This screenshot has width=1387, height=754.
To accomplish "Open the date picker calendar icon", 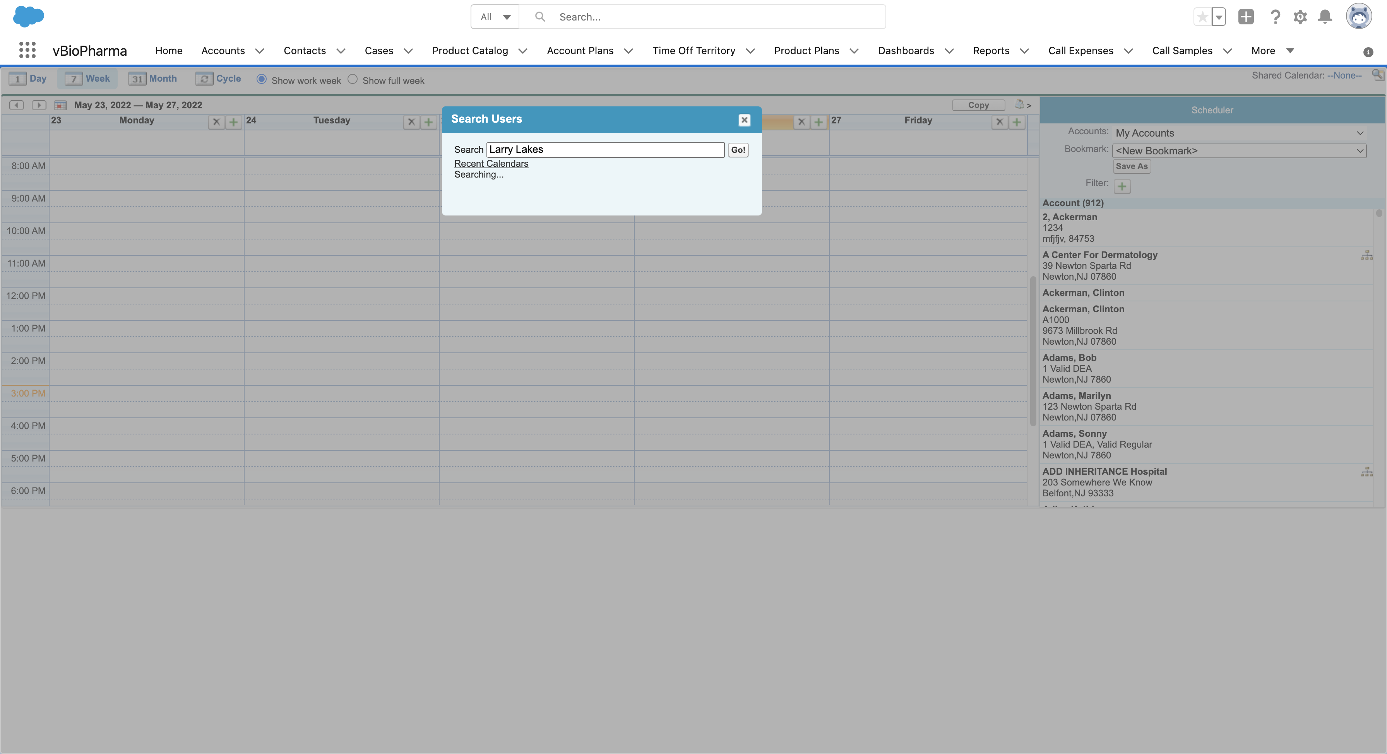I will pyautogui.click(x=60, y=105).
